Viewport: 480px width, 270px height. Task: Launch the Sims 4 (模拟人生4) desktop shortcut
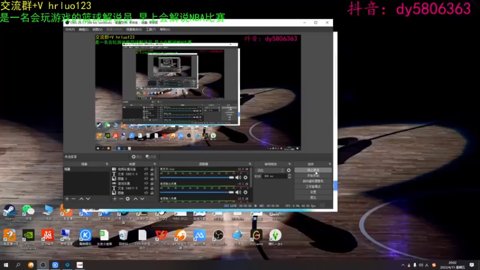point(275,237)
